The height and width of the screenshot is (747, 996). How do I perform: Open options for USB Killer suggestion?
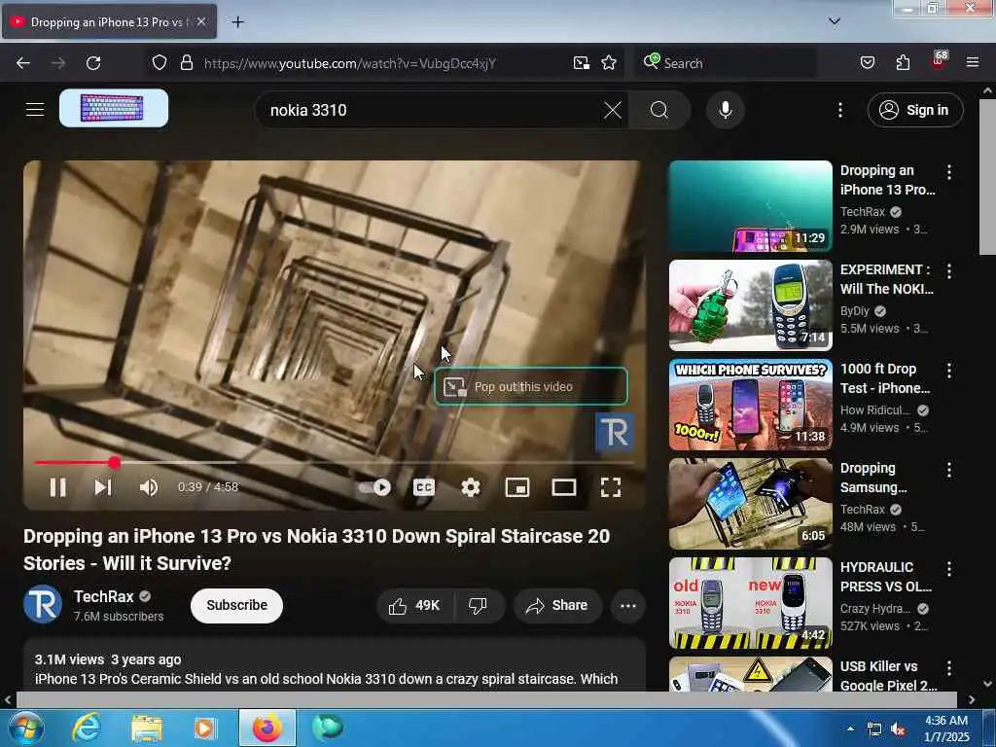coord(948,667)
